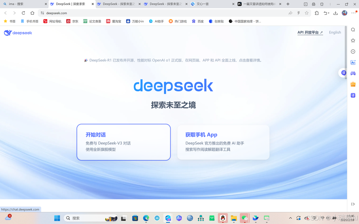Open the sidebar history clock icon
Image resolution: width=359 pixels, height=224 pixels.
coord(353,52)
